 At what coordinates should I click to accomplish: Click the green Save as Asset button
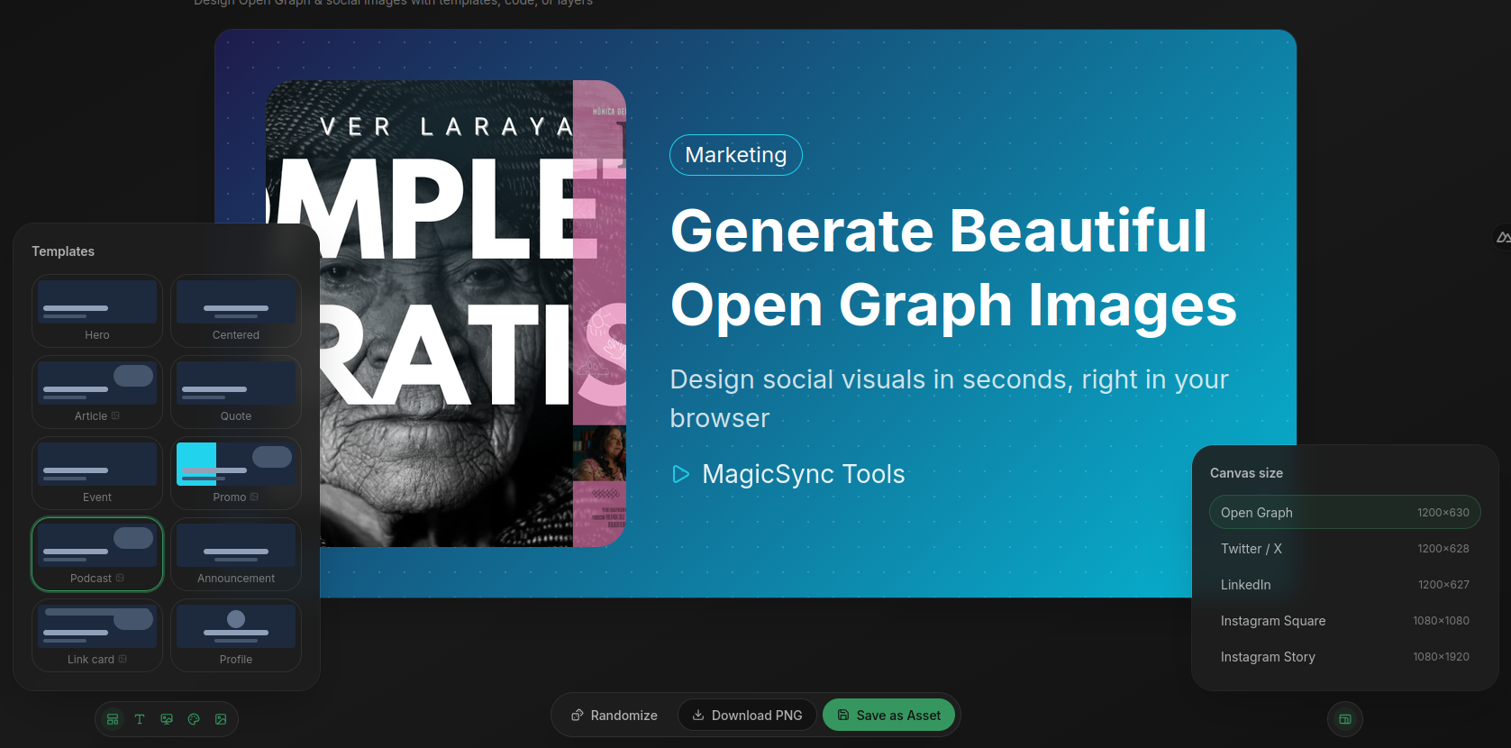889,715
